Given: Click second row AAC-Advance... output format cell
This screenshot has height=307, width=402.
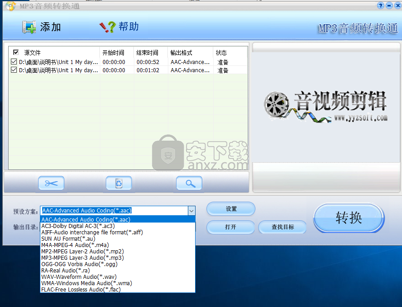Looking at the screenshot, I should pos(190,70).
